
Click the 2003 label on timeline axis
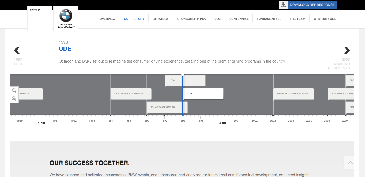tap(273, 121)
